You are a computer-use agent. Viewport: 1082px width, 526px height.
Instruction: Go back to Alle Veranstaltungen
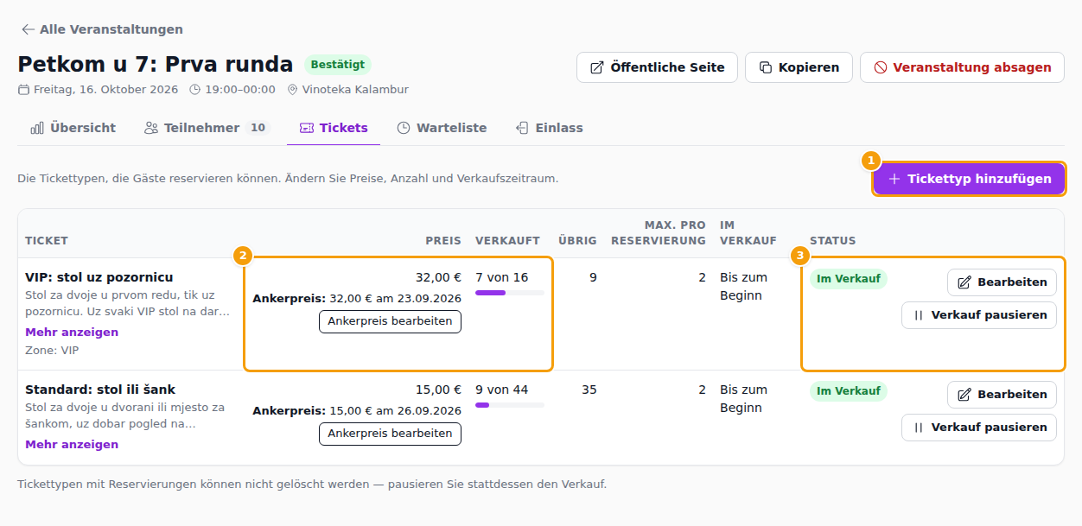click(102, 29)
